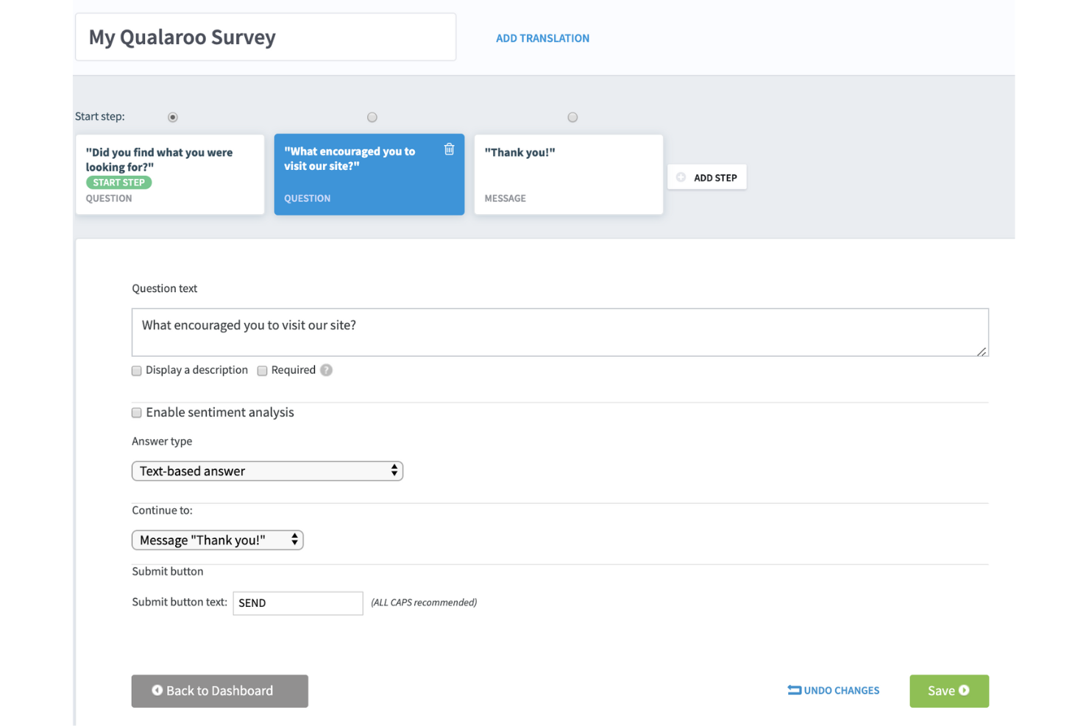Save the survey changes
The width and height of the screenshot is (1089, 726).
pos(948,691)
